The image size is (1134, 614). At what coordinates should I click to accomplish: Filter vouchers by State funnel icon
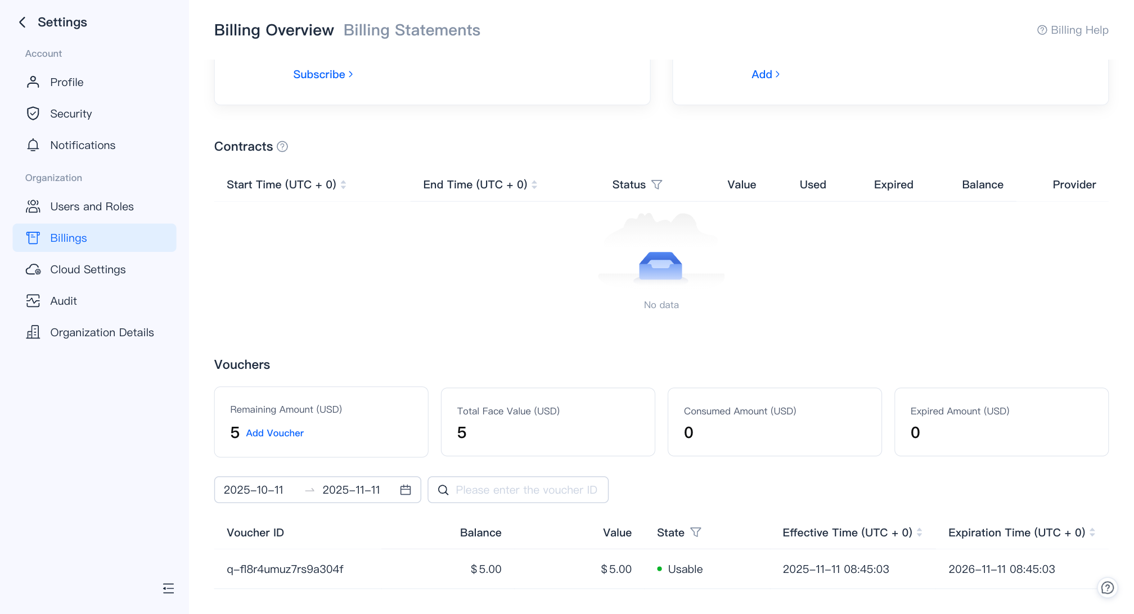coord(696,532)
